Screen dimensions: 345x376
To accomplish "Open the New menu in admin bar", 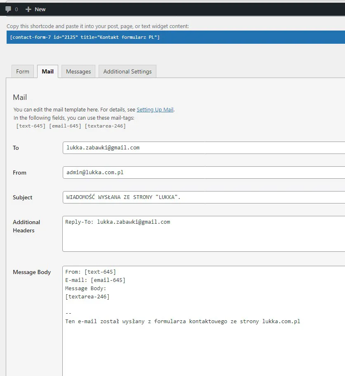I will 40,9.
